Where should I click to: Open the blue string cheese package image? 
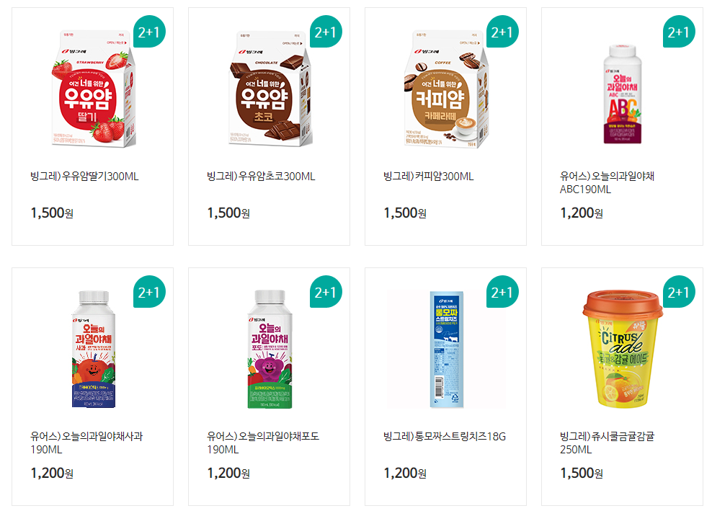447,350
